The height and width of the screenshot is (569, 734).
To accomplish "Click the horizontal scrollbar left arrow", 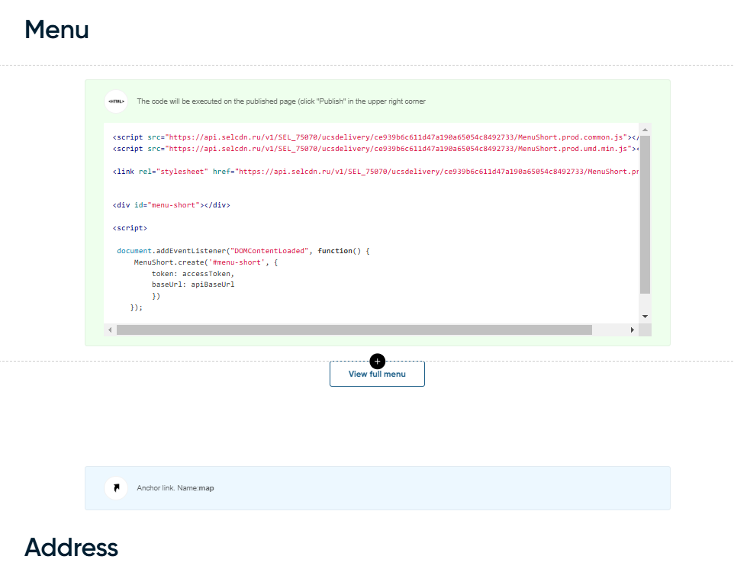I will [x=110, y=330].
